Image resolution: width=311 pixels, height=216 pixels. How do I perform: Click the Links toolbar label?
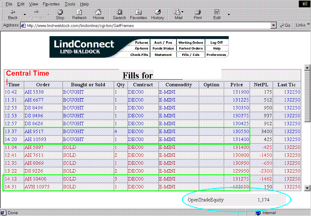tap(300, 25)
